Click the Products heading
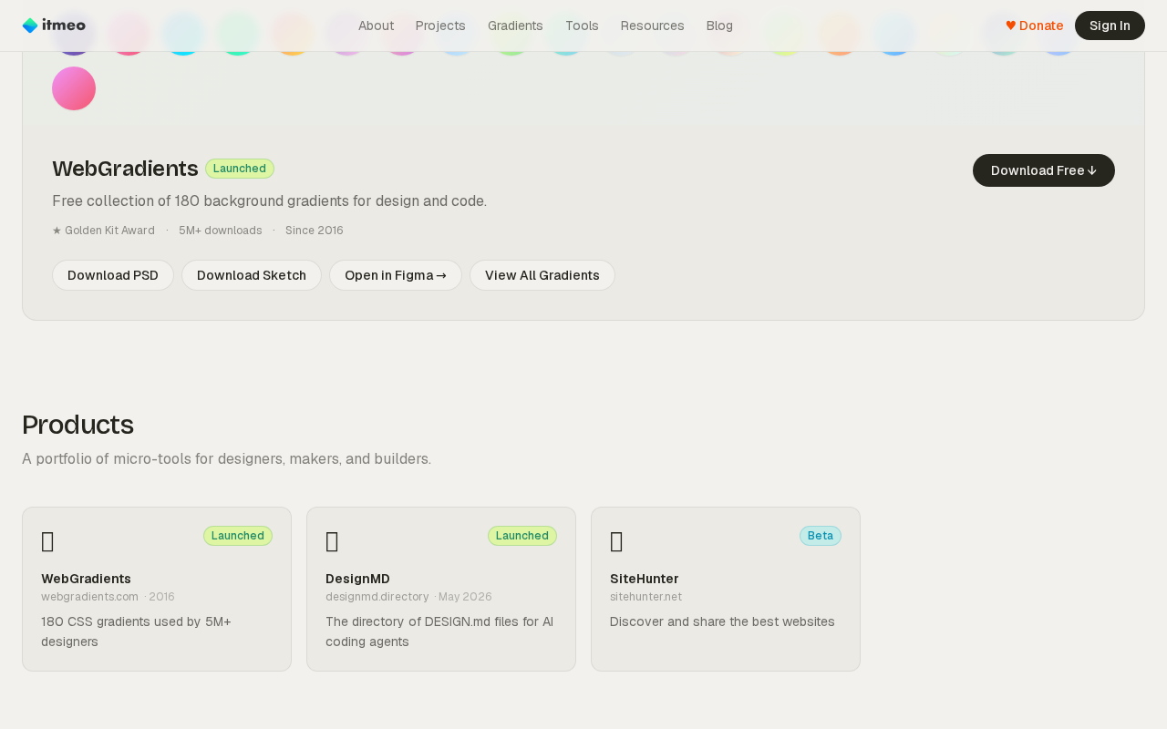 [x=77, y=425]
